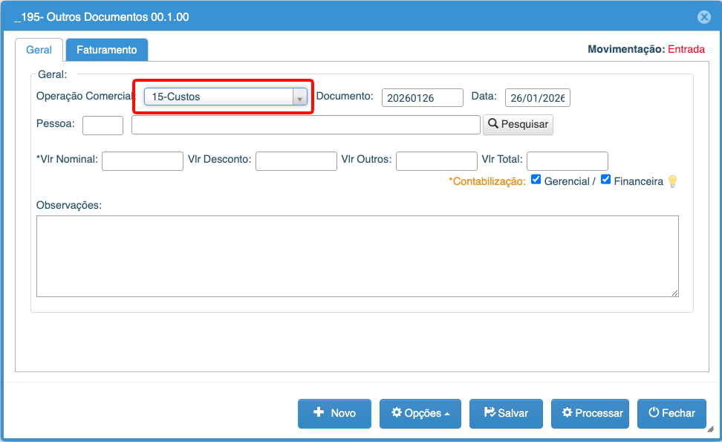722x442 pixels.
Task: Click the Data date field
Action: 537,97
